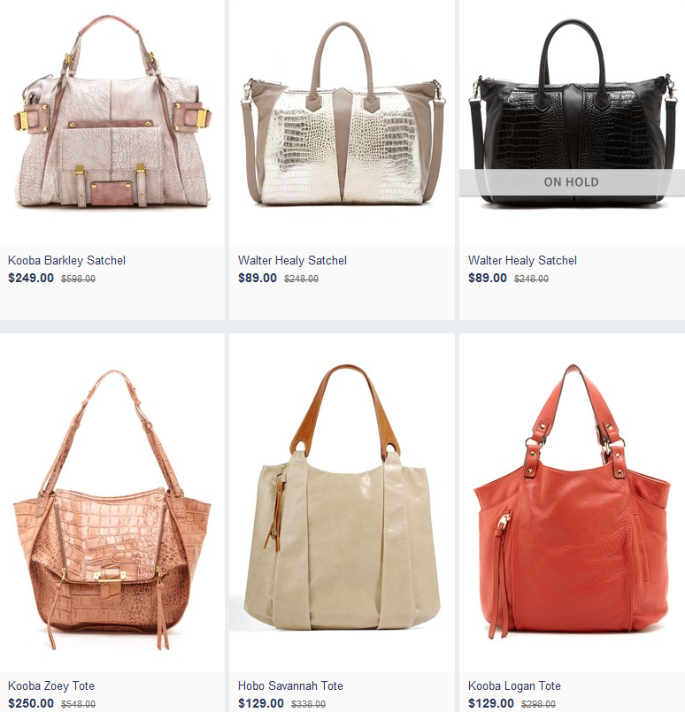685x712 pixels.
Task: Click the crossed-out $338.00 original price
Action: click(x=309, y=704)
